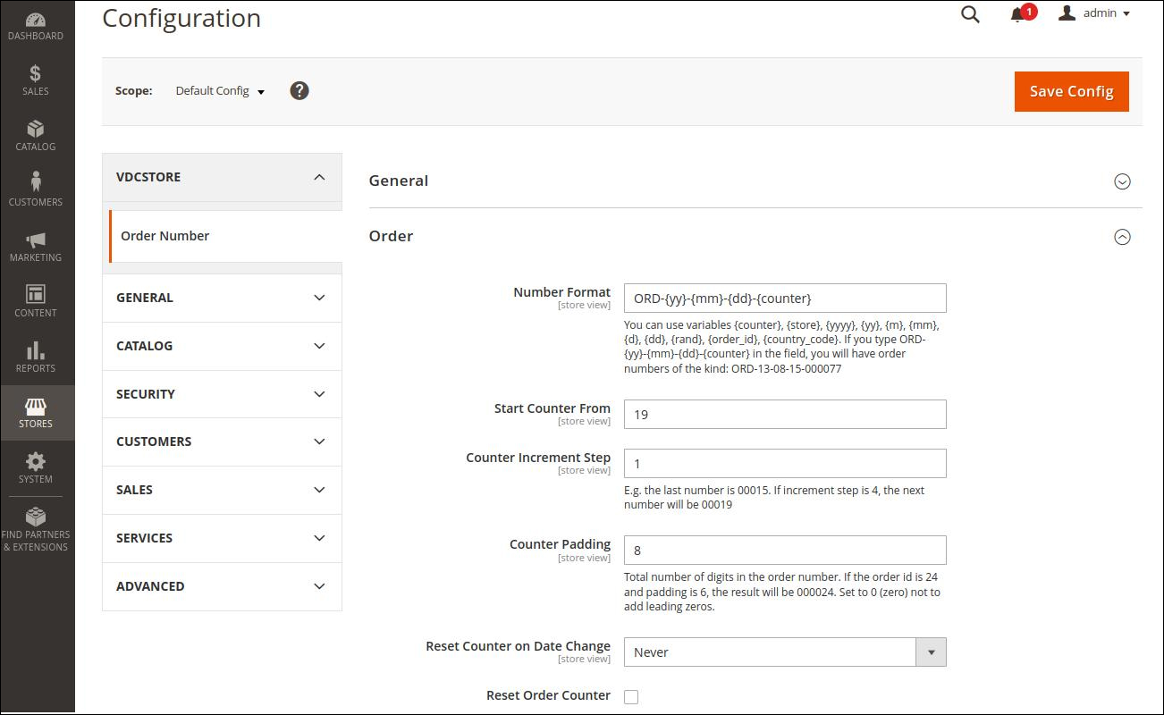View notifications via the bell icon
Image resolution: width=1164 pixels, height=715 pixels.
pos(1017,14)
